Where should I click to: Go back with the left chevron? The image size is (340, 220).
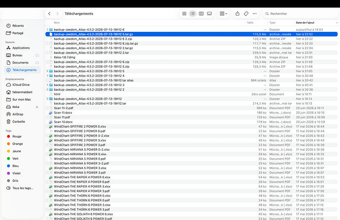(x=49, y=14)
